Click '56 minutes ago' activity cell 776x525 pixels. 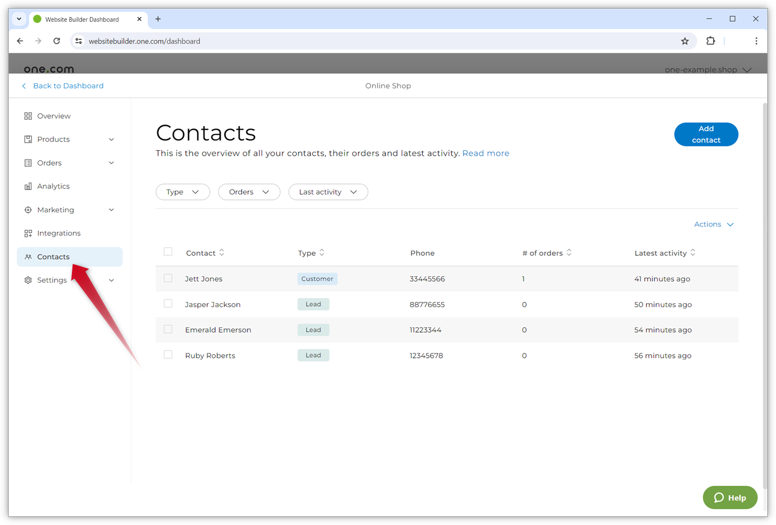pyautogui.click(x=663, y=356)
